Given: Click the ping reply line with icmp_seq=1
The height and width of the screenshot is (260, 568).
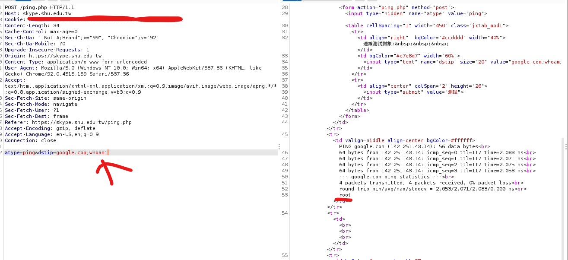Looking at the screenshot, I should (437, 159).
